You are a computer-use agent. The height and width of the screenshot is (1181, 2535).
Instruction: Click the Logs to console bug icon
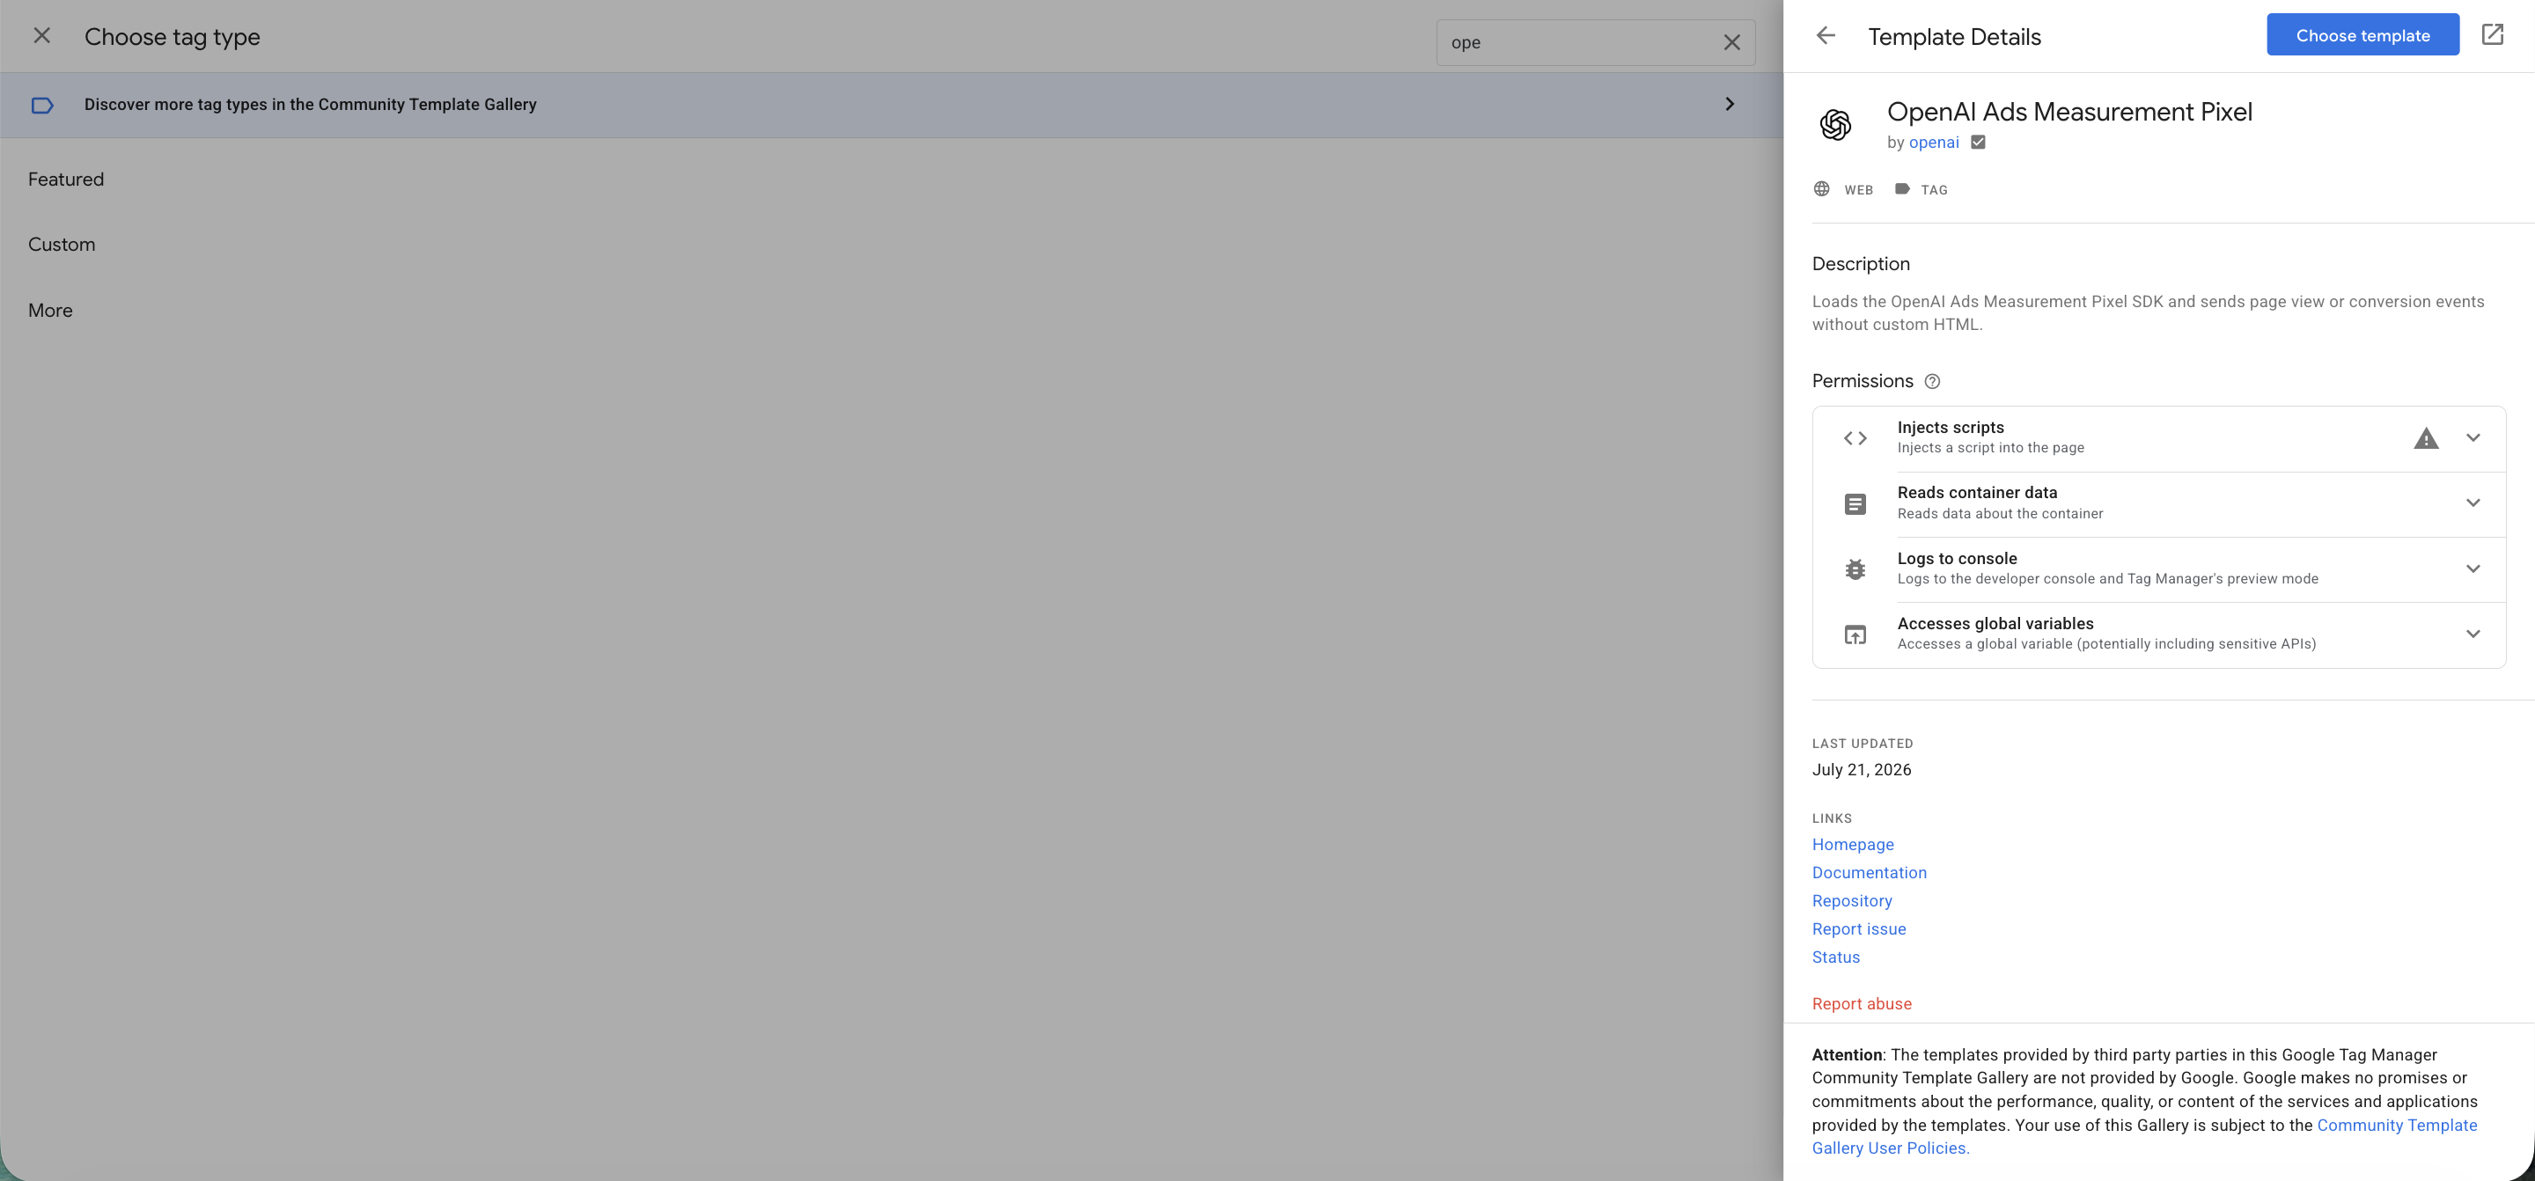(x=1855, y=568)
